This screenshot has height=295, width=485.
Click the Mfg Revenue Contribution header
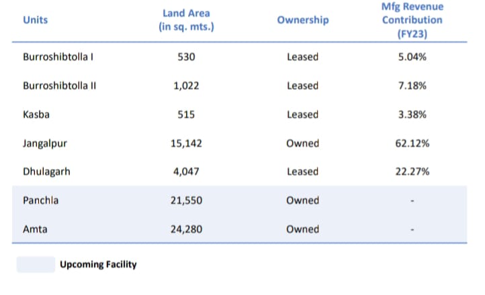[x=412, y=19]
